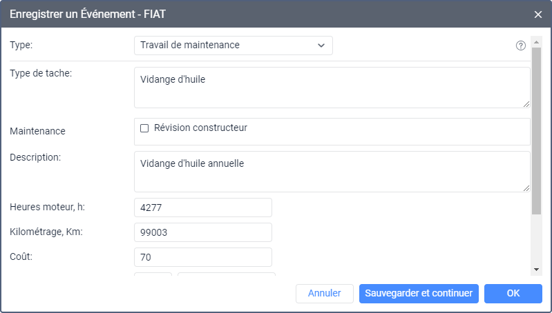The height and width of the screenshot is (313, 552).
Task: Confirm with the OK button
Action: pyautogui.click(x=513, y=294)
